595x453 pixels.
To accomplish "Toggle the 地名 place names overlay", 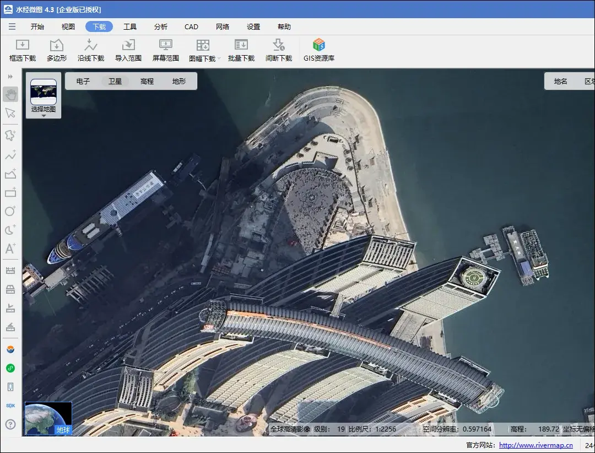I will coord(561,81).
